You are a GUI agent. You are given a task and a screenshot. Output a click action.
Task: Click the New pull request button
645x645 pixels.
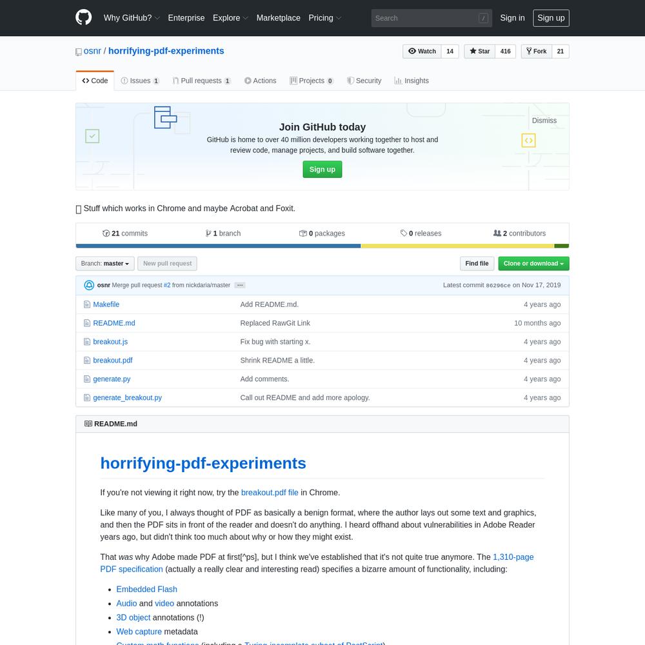click(167, 263)
